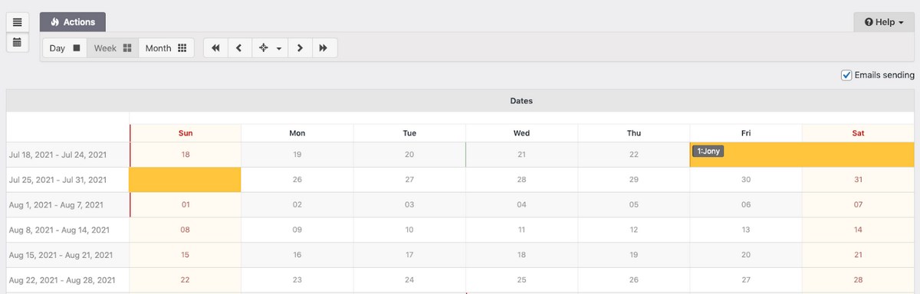Screen dimensions: 920x294
Task: Click the question mark Help icon
Action: (869, 23)
